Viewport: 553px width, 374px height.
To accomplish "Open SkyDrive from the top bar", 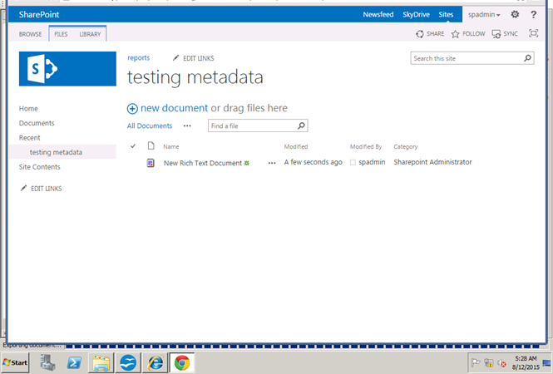I will 416,14.
